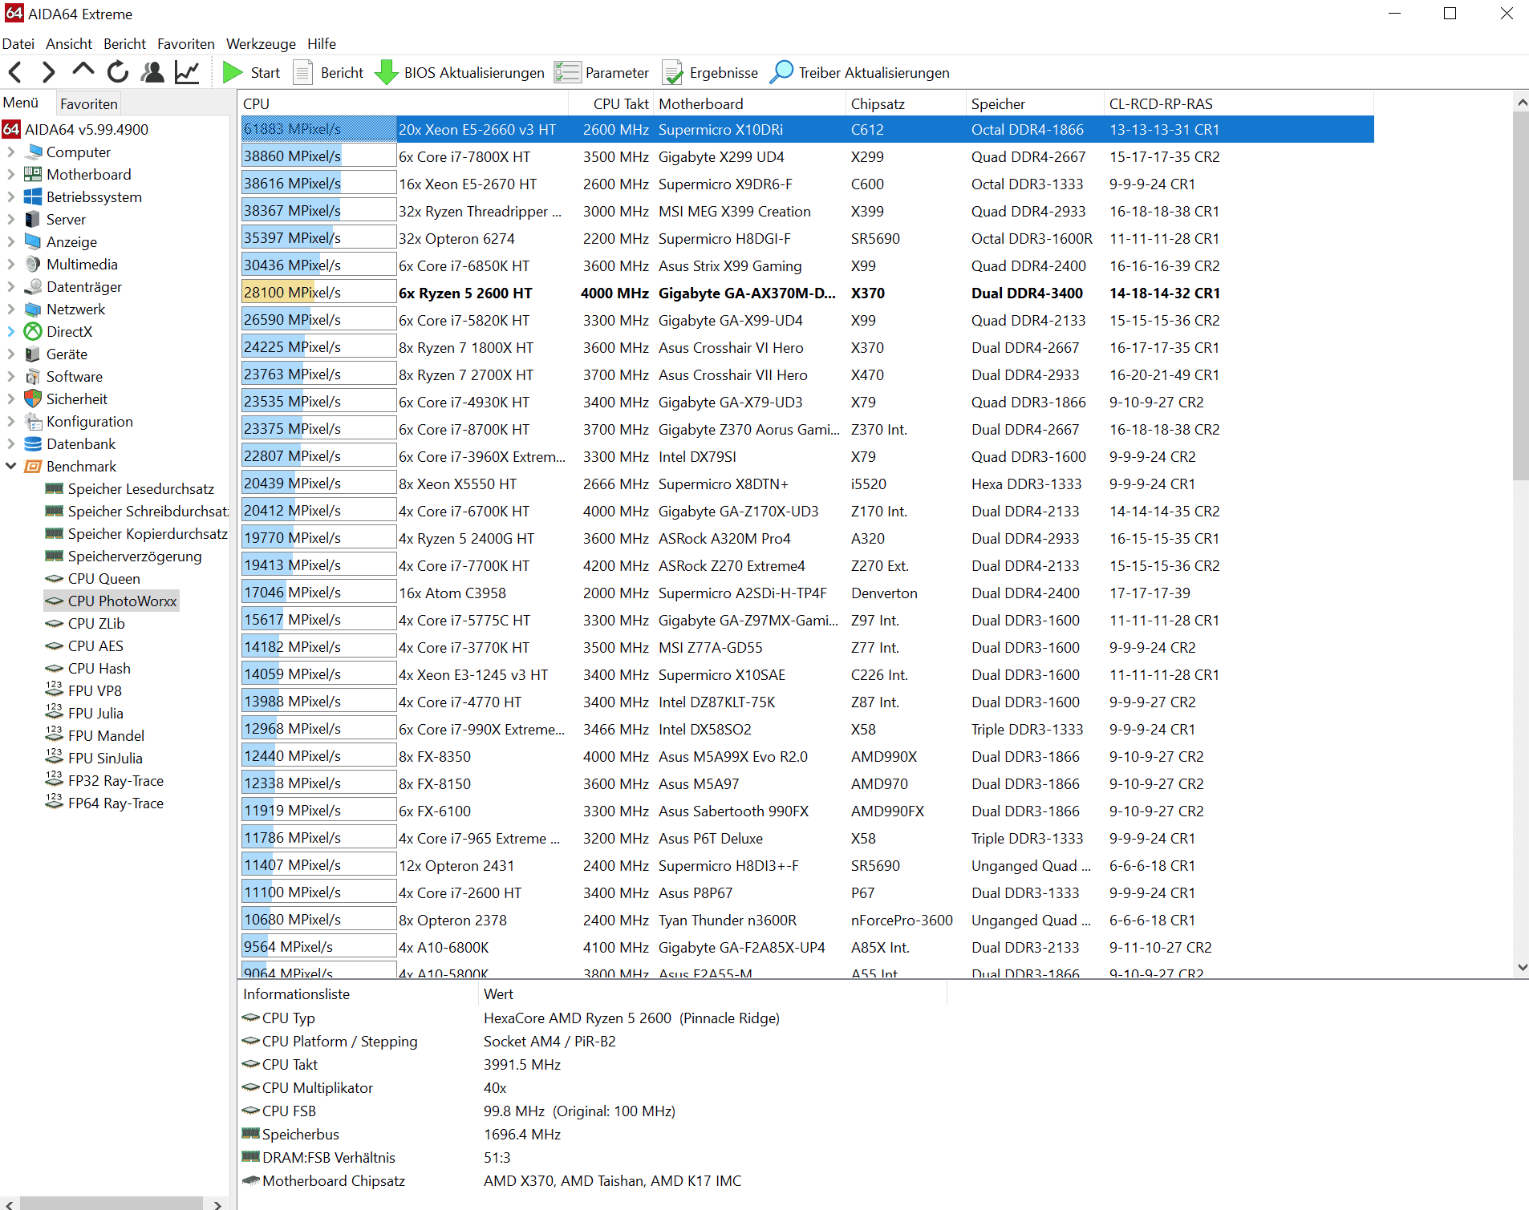This screenshot has height=1210, width=1529.
Task: Open the Datei menu
Action: point(18,43)
